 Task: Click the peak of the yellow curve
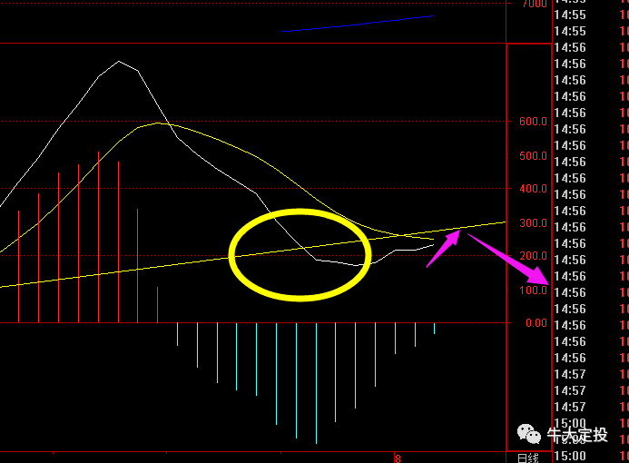coord(158,123)
